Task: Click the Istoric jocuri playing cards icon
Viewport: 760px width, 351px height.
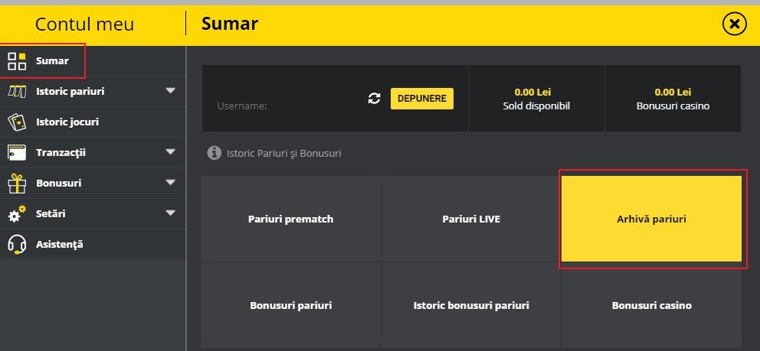Action: [x=17, y=122]
